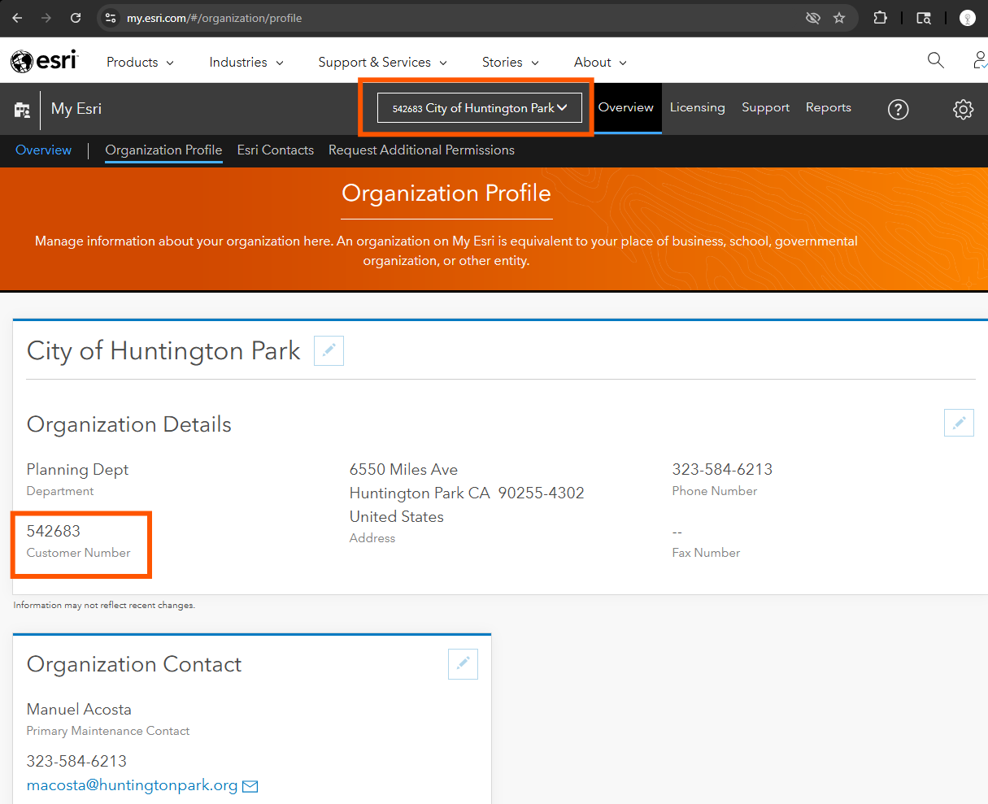Switch to the Overview tab in My Esri bar

(x=626, y=107)
